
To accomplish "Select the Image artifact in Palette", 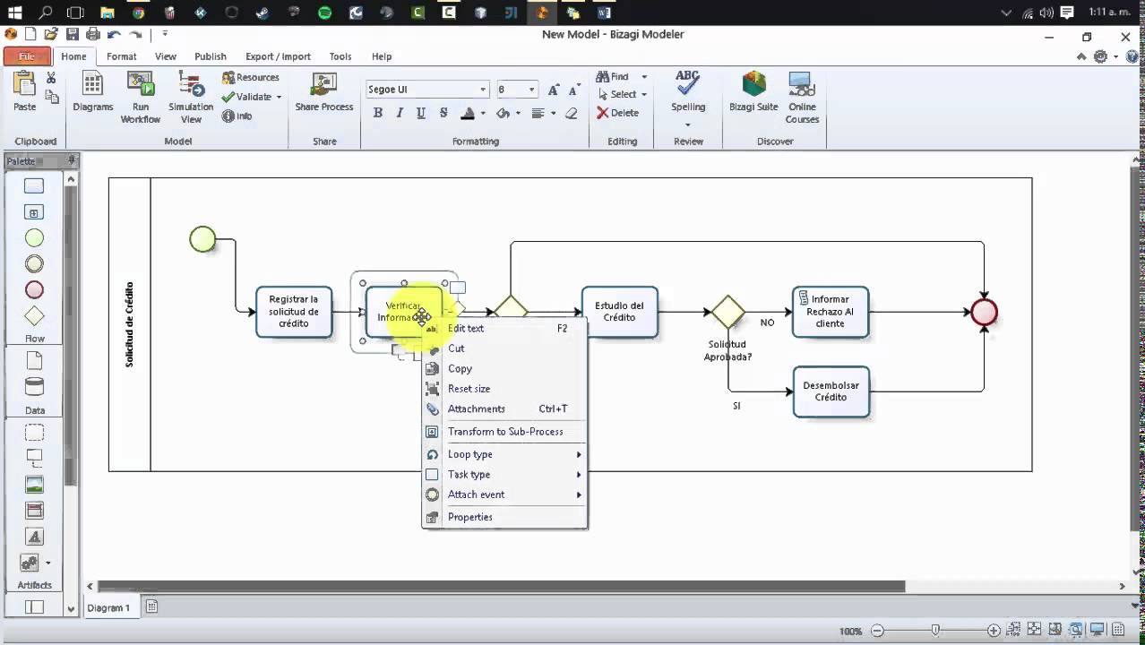I will [34, 485].
